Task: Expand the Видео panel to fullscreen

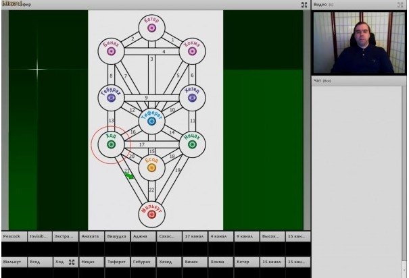Action: pos(404,5)
